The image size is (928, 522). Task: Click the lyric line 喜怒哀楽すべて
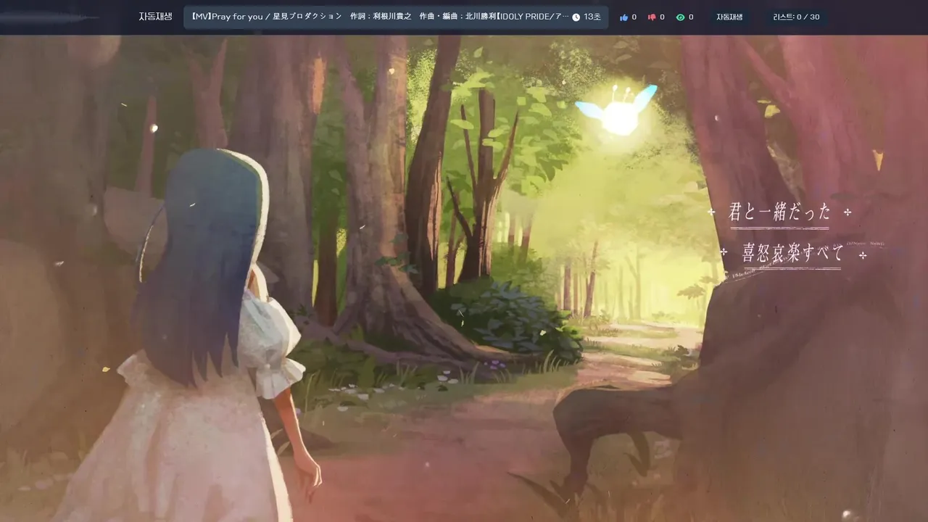pos(793,253)
